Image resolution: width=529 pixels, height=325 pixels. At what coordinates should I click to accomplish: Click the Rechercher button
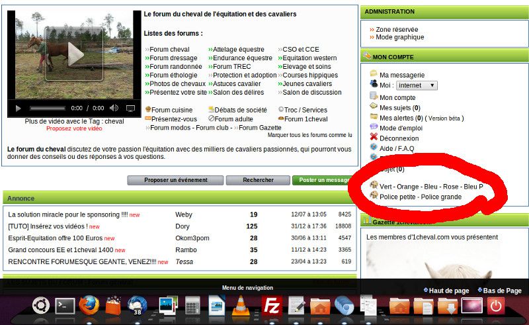click(x=257, y=180)
